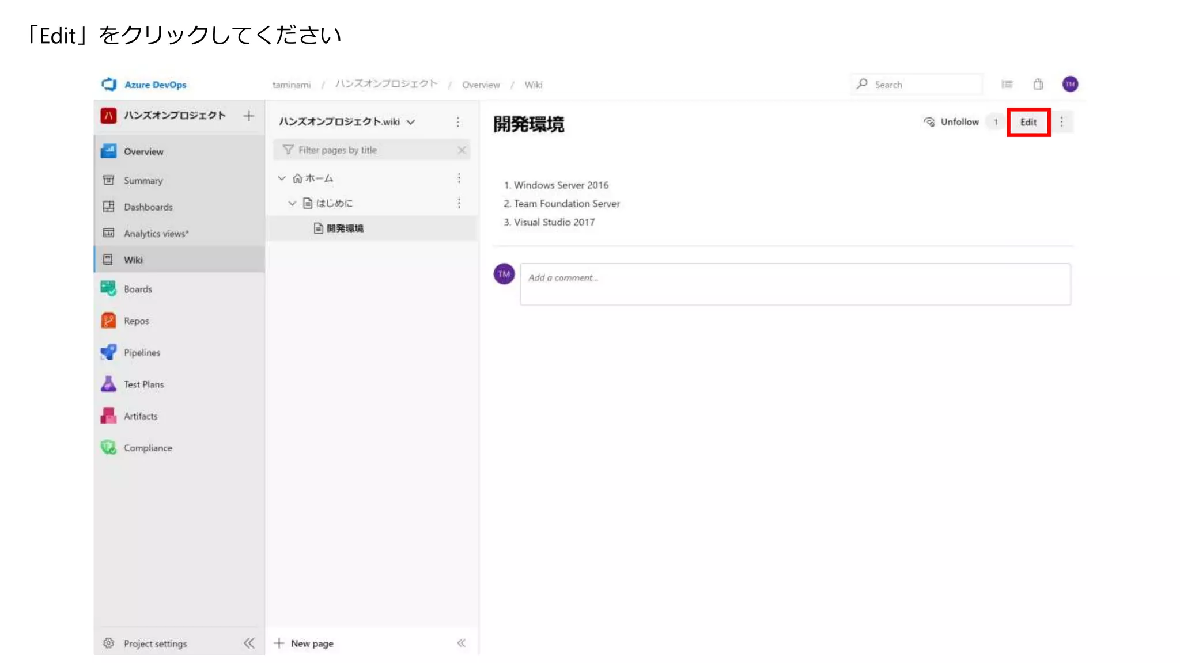This screenshot has width=1180, height=663.
Task: Click New page button
Action: coord(304,643)
